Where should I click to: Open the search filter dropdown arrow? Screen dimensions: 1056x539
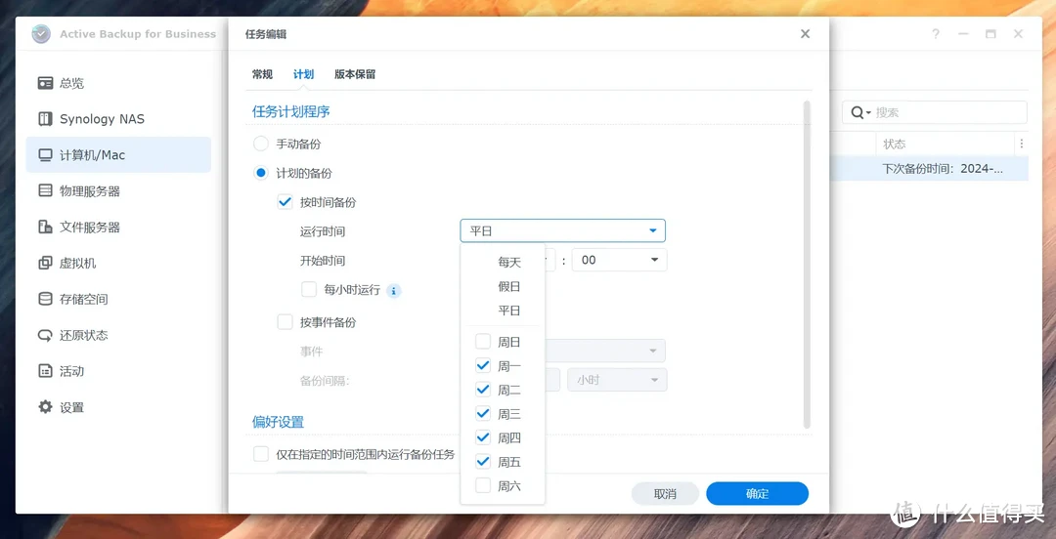[869, 113]
